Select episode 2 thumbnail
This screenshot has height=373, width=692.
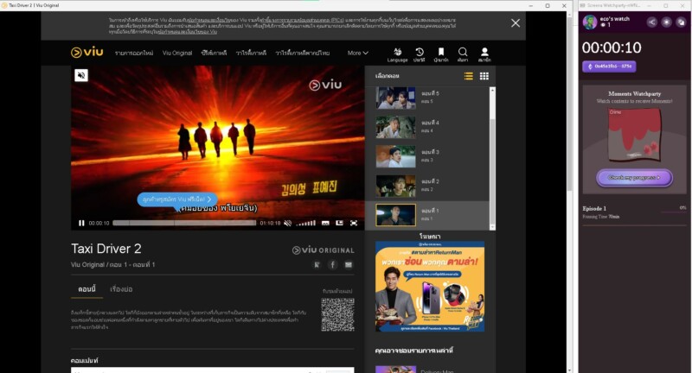[396, 186]
